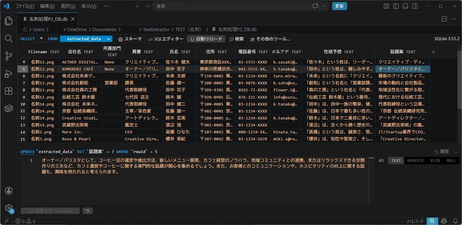Open the Accounts menu icon

tap(8, 191)
